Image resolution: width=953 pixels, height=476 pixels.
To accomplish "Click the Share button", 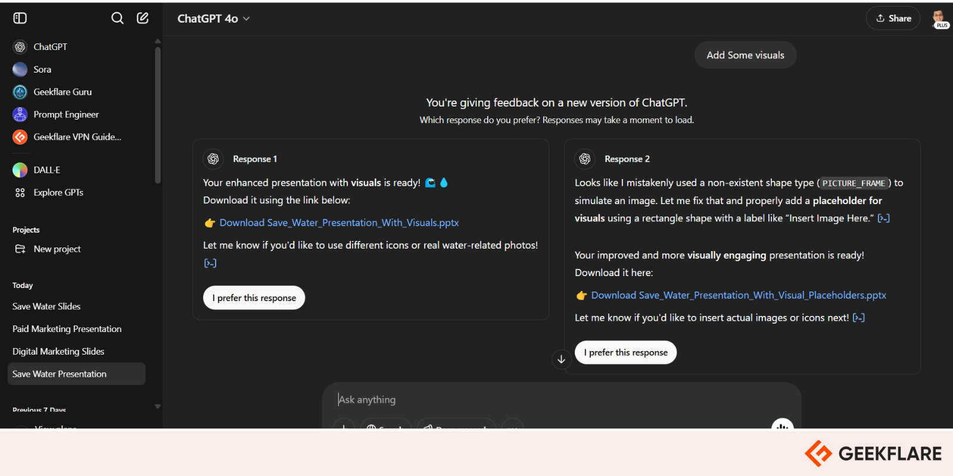I will point(893,18).
